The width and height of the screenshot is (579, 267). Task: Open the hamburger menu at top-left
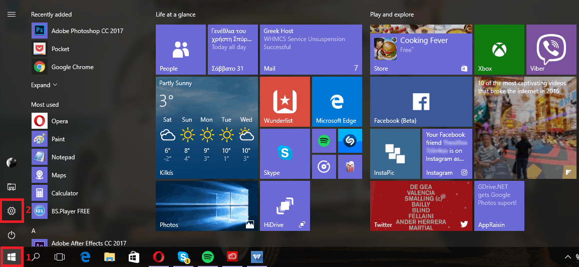click(x=12, y=15)
